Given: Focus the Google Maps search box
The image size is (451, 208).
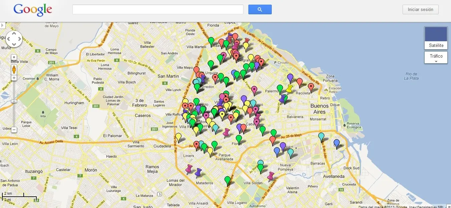Looking at the screenshot, I should (158, 9).
